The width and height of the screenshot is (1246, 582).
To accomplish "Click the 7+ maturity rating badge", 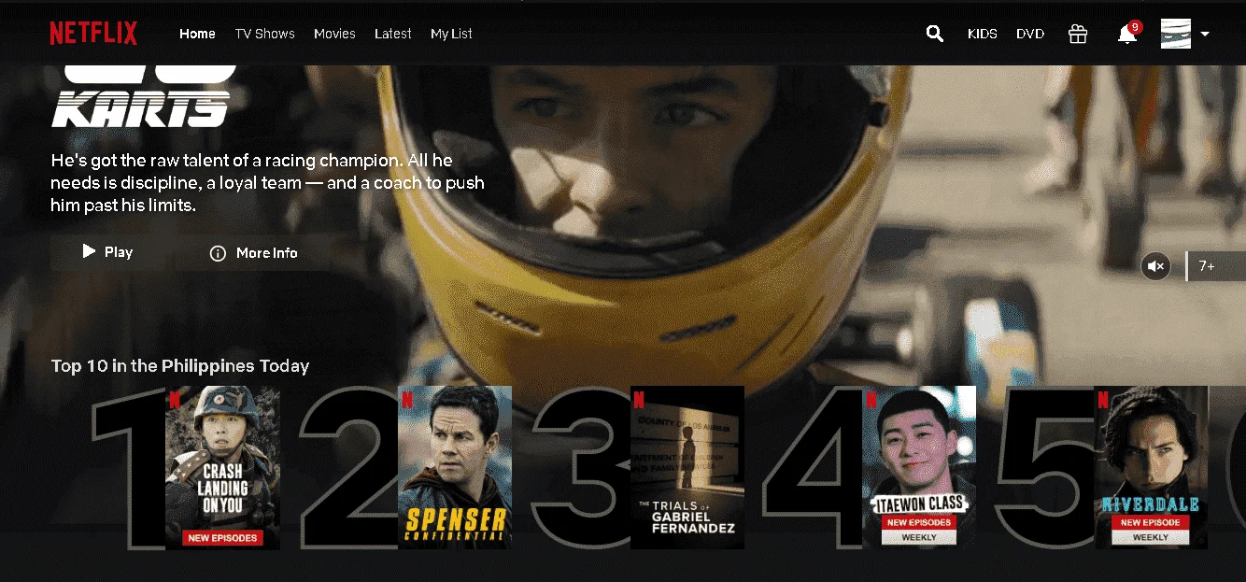I will pos(1215,266).
